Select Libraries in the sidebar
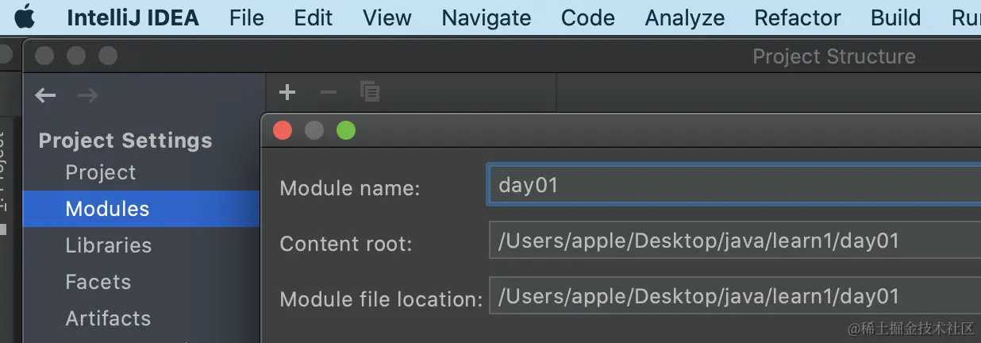 tap(109, 245)
